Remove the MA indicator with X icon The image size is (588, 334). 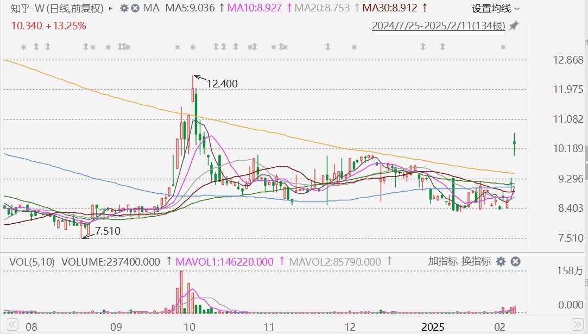click(135, 9)
